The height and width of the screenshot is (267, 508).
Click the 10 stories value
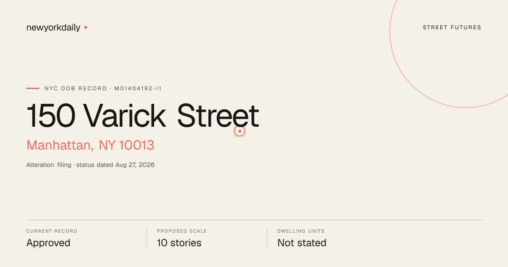179,243
